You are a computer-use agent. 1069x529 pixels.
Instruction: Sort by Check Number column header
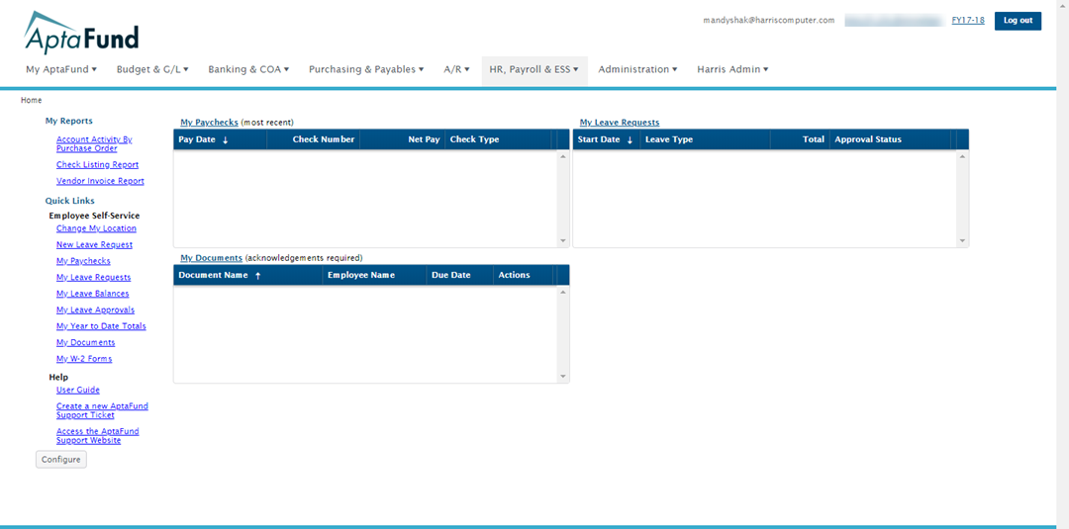point(314,139)
